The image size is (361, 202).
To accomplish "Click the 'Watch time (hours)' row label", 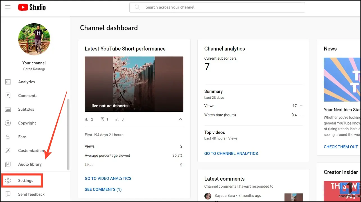I will tap(220, 115).
